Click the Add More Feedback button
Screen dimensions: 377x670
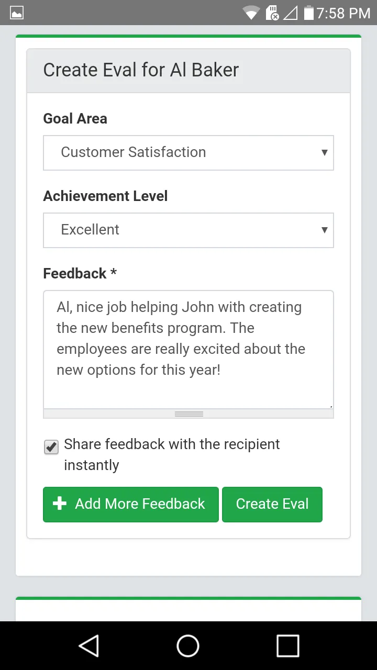coord(131,505)
